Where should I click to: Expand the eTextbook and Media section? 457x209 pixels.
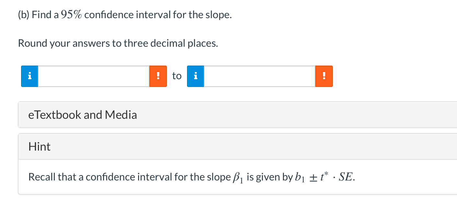point(83,115)
